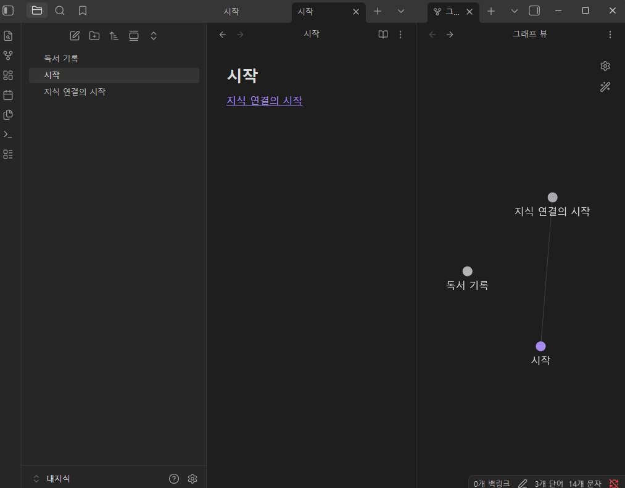
Task: Click the 그래프 뷰 pane title
Action: click(x=530, y=35)
